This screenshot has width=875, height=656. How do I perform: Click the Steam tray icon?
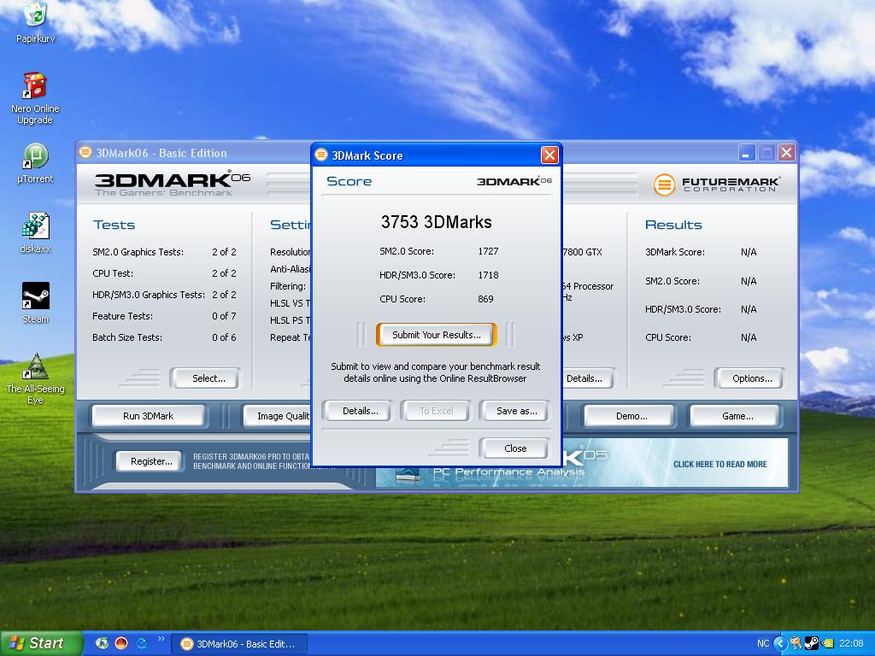(x=812, y=644)
